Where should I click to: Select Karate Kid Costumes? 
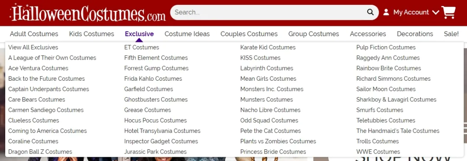pos(268,47)
